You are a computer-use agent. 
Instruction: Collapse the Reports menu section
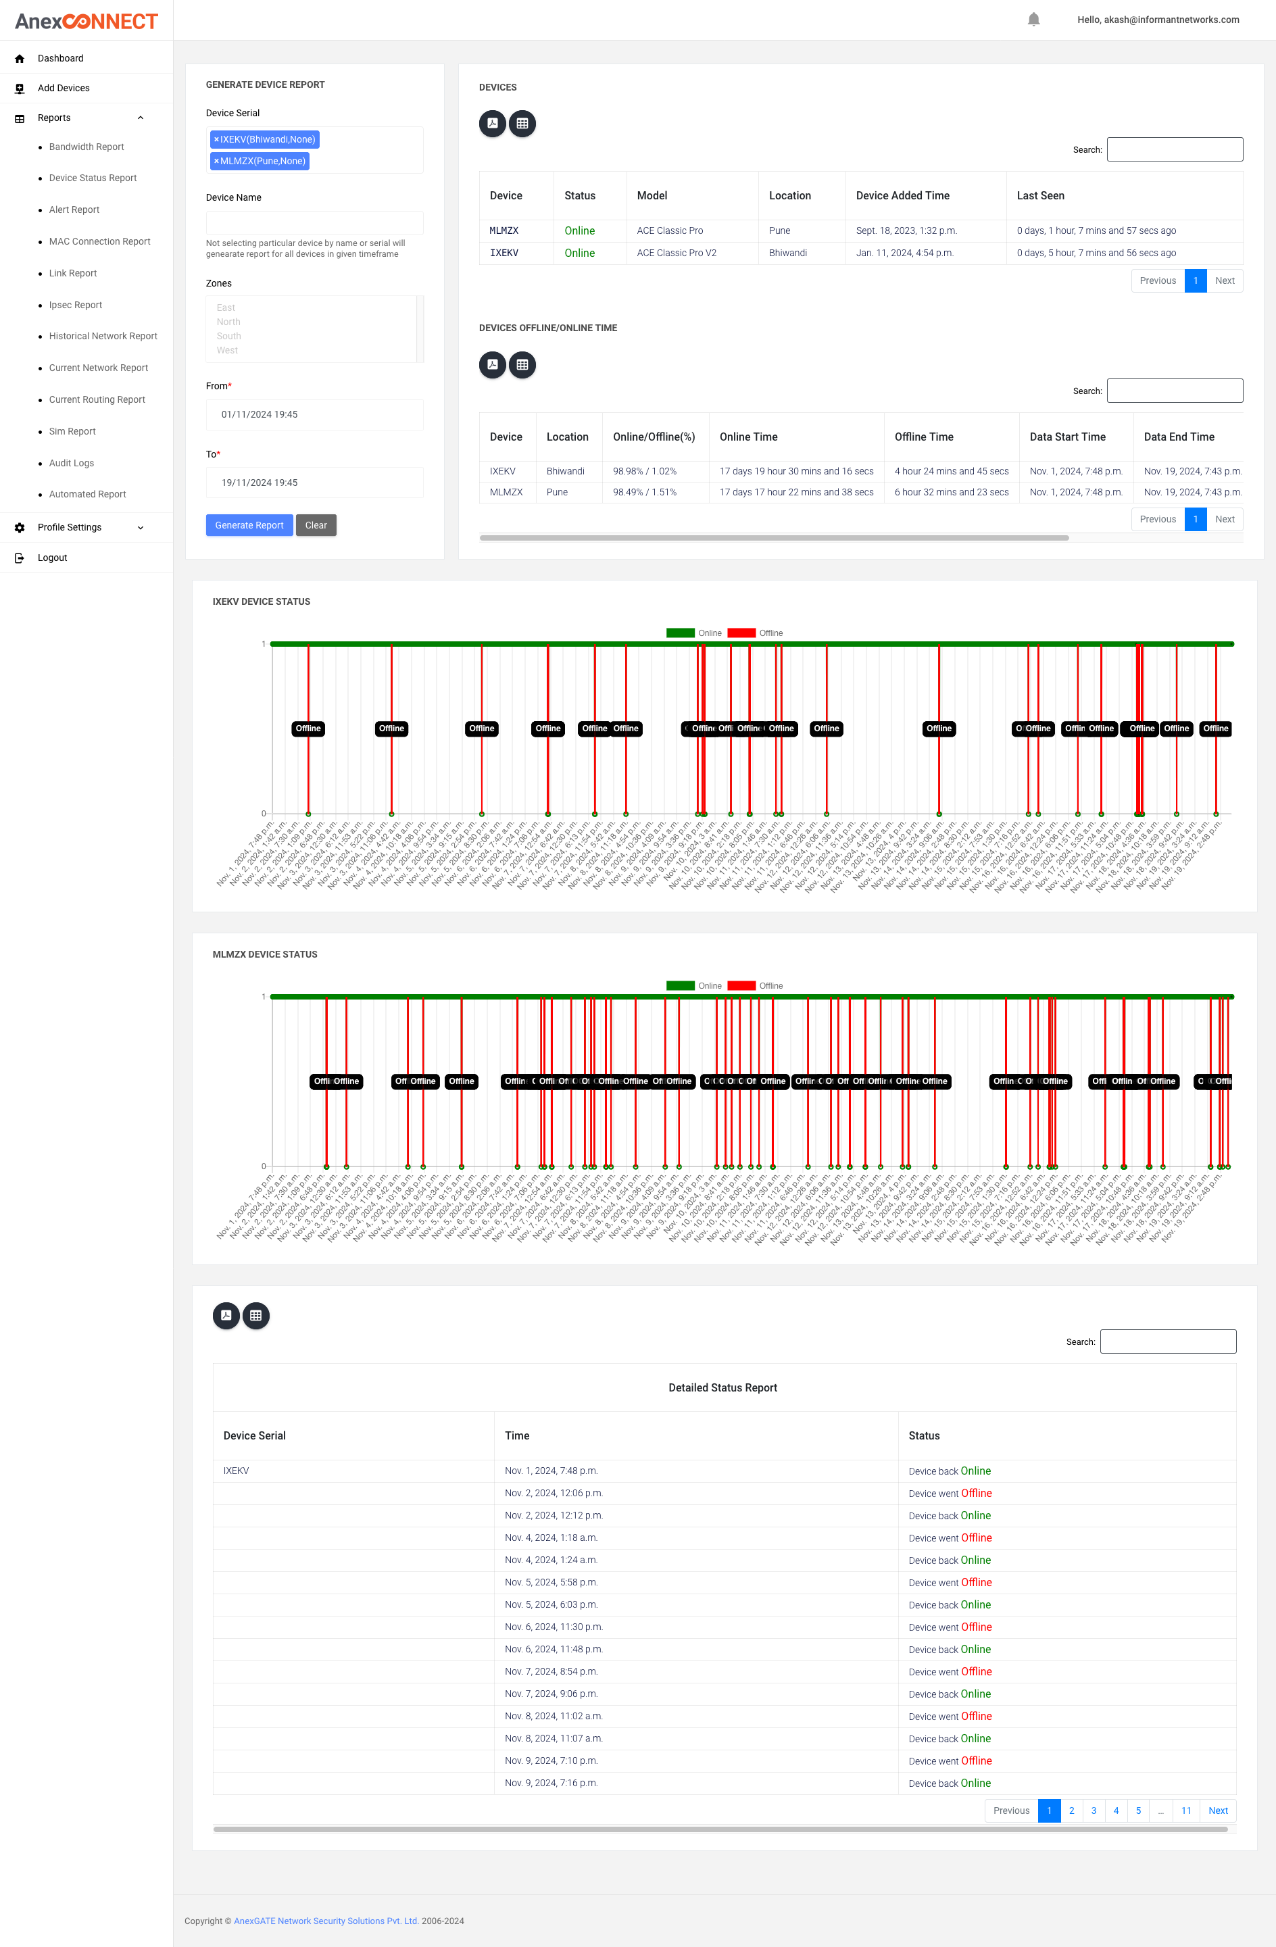pos(140,118)
